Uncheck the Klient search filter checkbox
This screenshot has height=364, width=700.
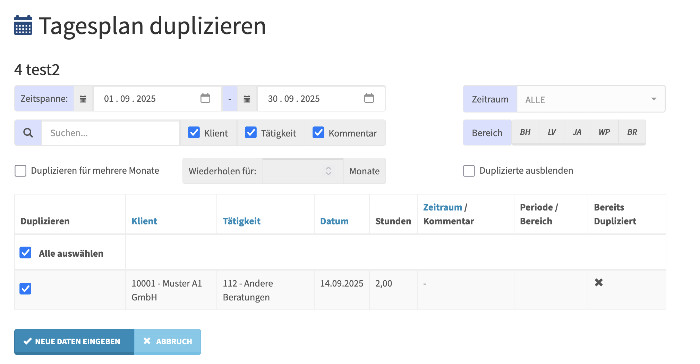pyautogui.click(x=194, y=133)
